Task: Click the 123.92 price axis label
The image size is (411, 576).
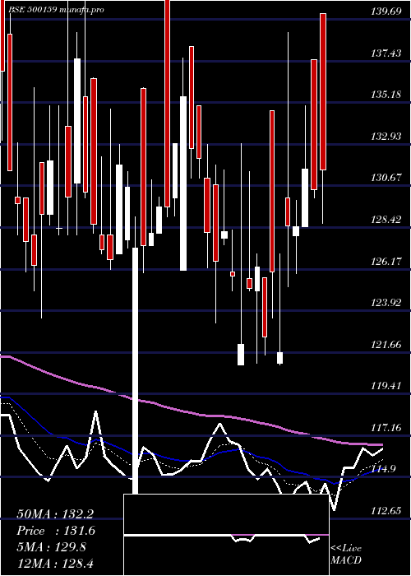Action: tap(386, 303)
